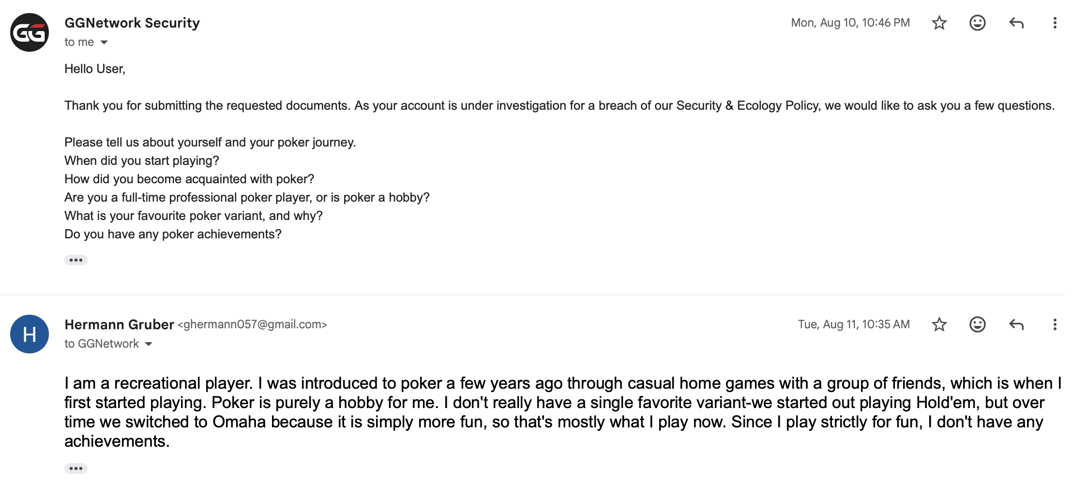Screen dimensions: 1072x497
Task: Star Hermann Gruber's reply message
Action: pyautogui.click(x=939, y=324)
